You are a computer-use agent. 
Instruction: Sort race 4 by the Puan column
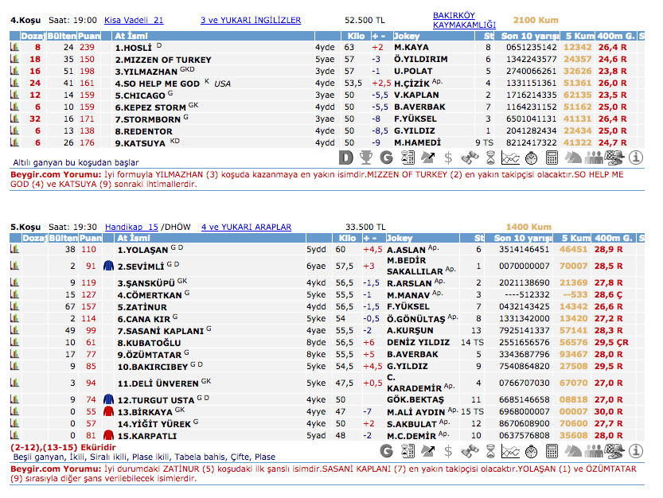(90, 37)
